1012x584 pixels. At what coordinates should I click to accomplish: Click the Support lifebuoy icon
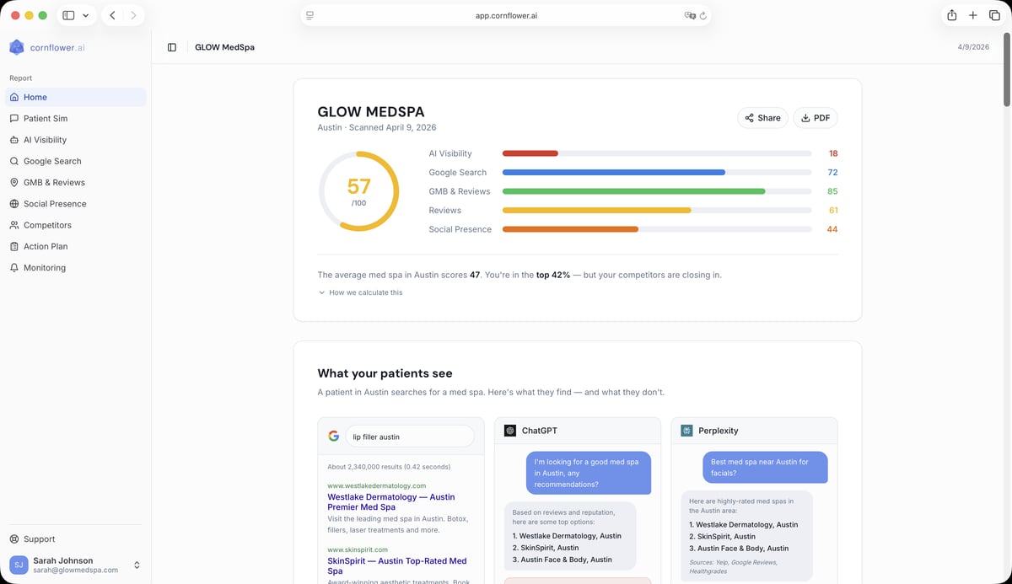14,539
